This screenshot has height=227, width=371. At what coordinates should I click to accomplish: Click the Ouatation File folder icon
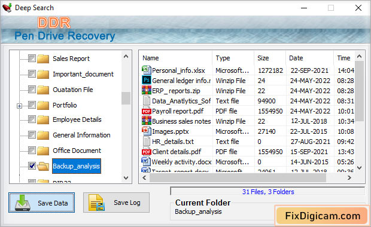[43, 90]
